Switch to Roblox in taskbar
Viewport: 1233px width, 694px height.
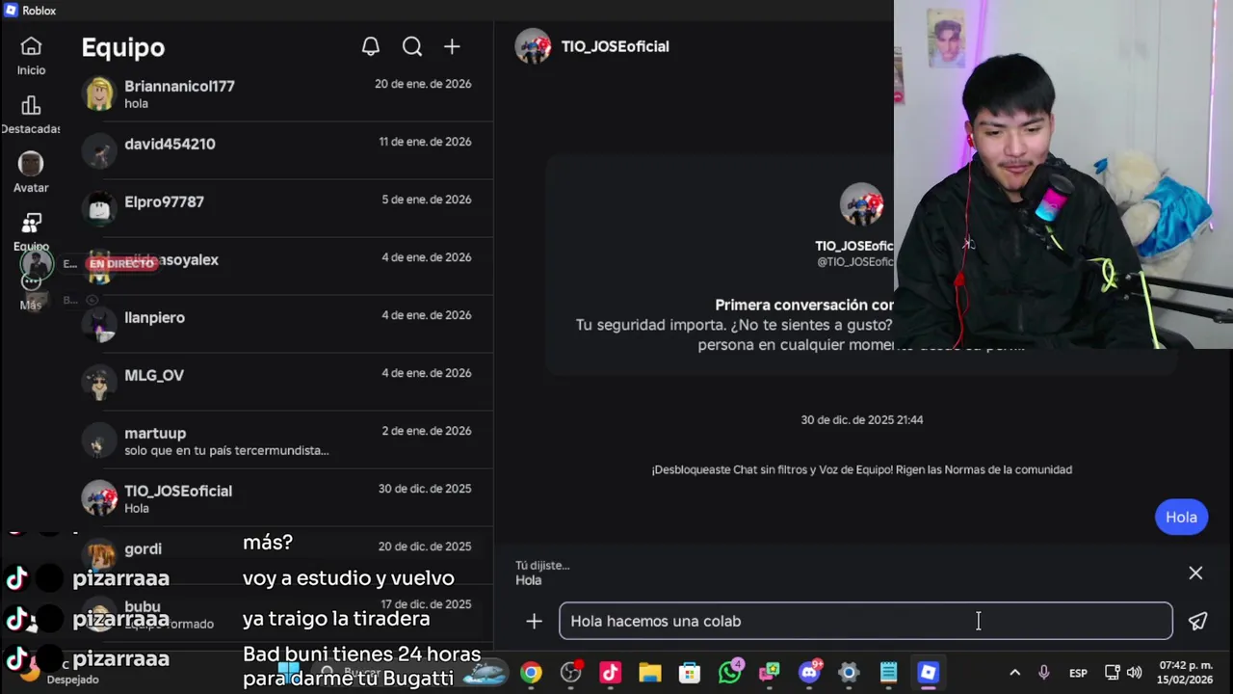pos(928,673)
